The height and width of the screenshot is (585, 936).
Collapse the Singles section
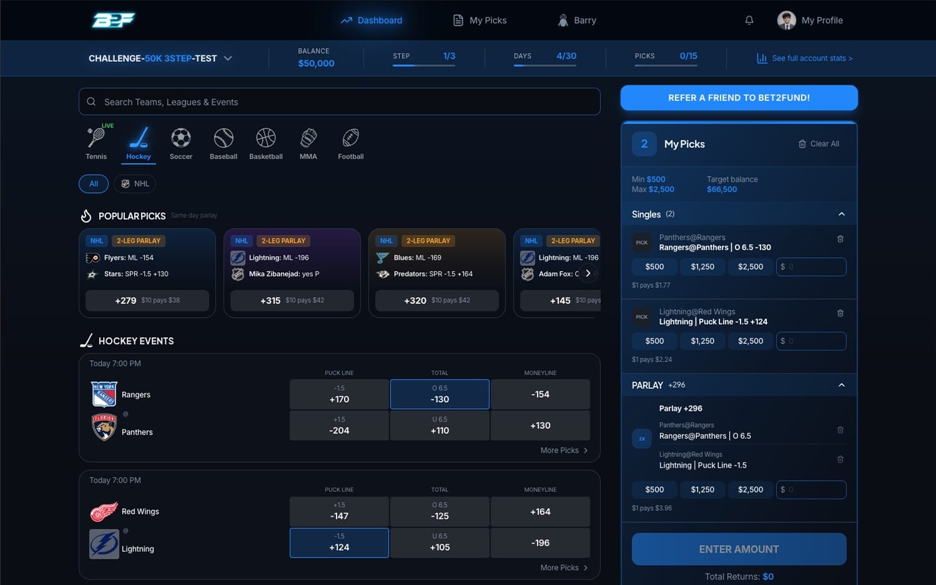point(841,214)
